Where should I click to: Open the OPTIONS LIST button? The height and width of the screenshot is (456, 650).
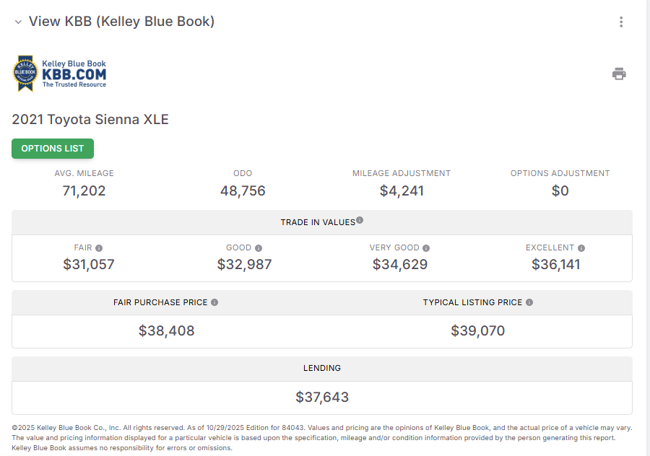[x=53, y=149]
